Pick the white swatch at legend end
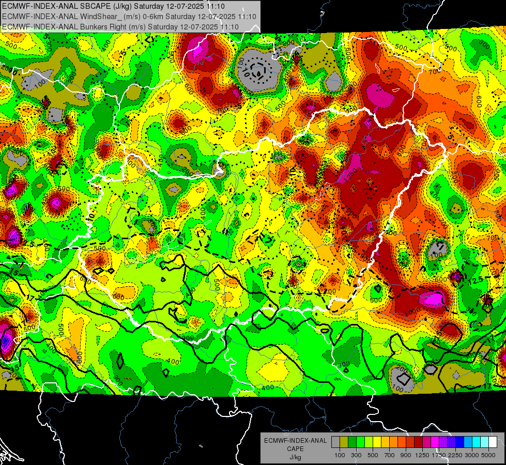 (493, 442)
